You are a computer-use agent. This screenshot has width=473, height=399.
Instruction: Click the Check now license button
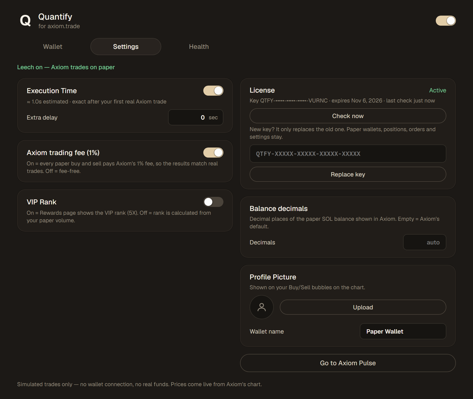pyautogui.click(x=348, y=116)
